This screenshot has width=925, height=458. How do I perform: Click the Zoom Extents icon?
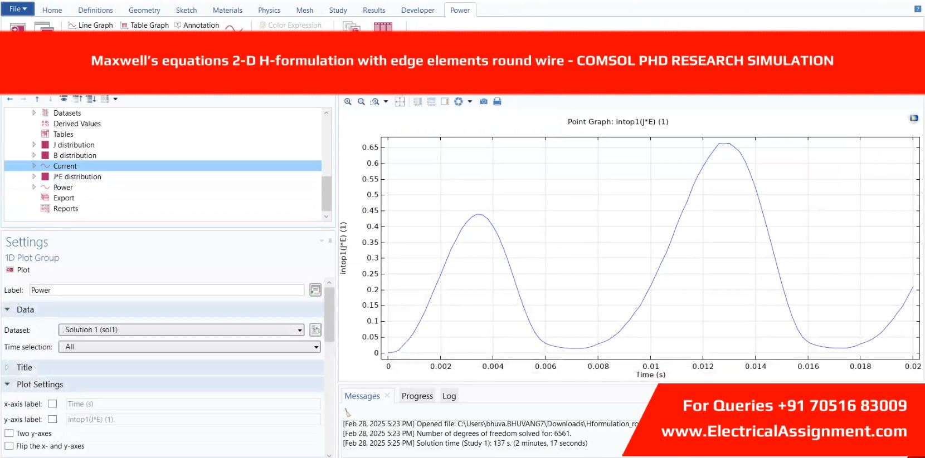pos(400,101)
